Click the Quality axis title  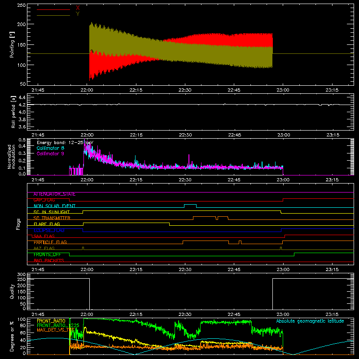[x=12, y=291]
